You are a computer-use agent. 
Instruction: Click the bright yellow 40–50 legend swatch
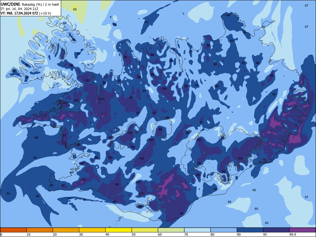pyautogui.click(x=118, y=230)
